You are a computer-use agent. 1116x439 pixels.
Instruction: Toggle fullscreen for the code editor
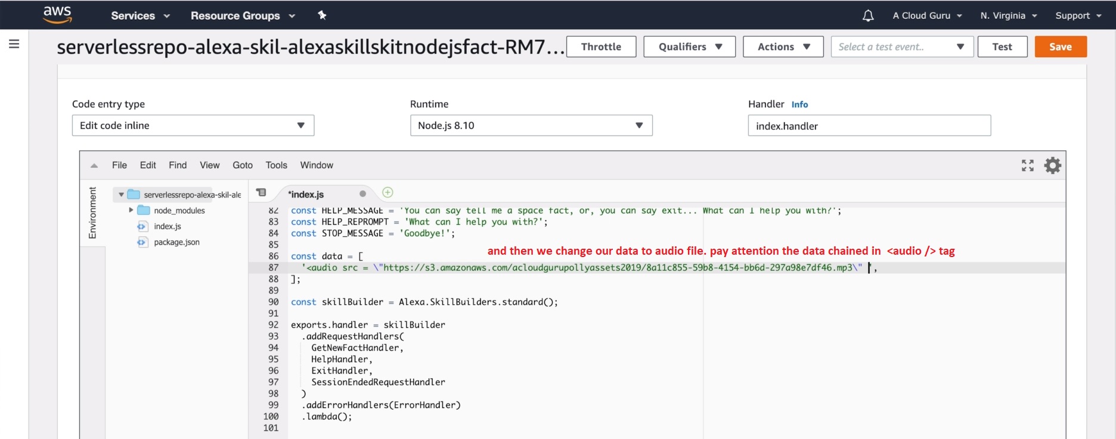(1028, 165)
